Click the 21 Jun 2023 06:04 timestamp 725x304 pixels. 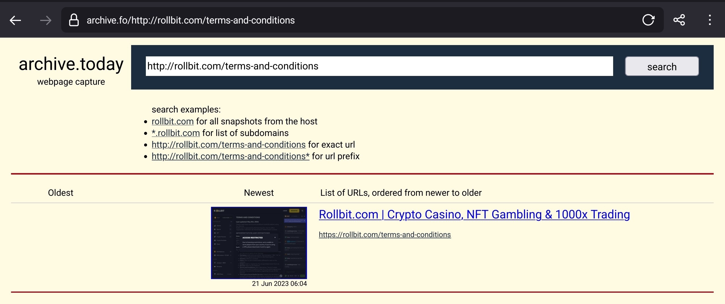click(x=280, y=284)
